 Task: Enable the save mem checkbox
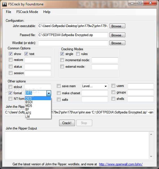59,86
